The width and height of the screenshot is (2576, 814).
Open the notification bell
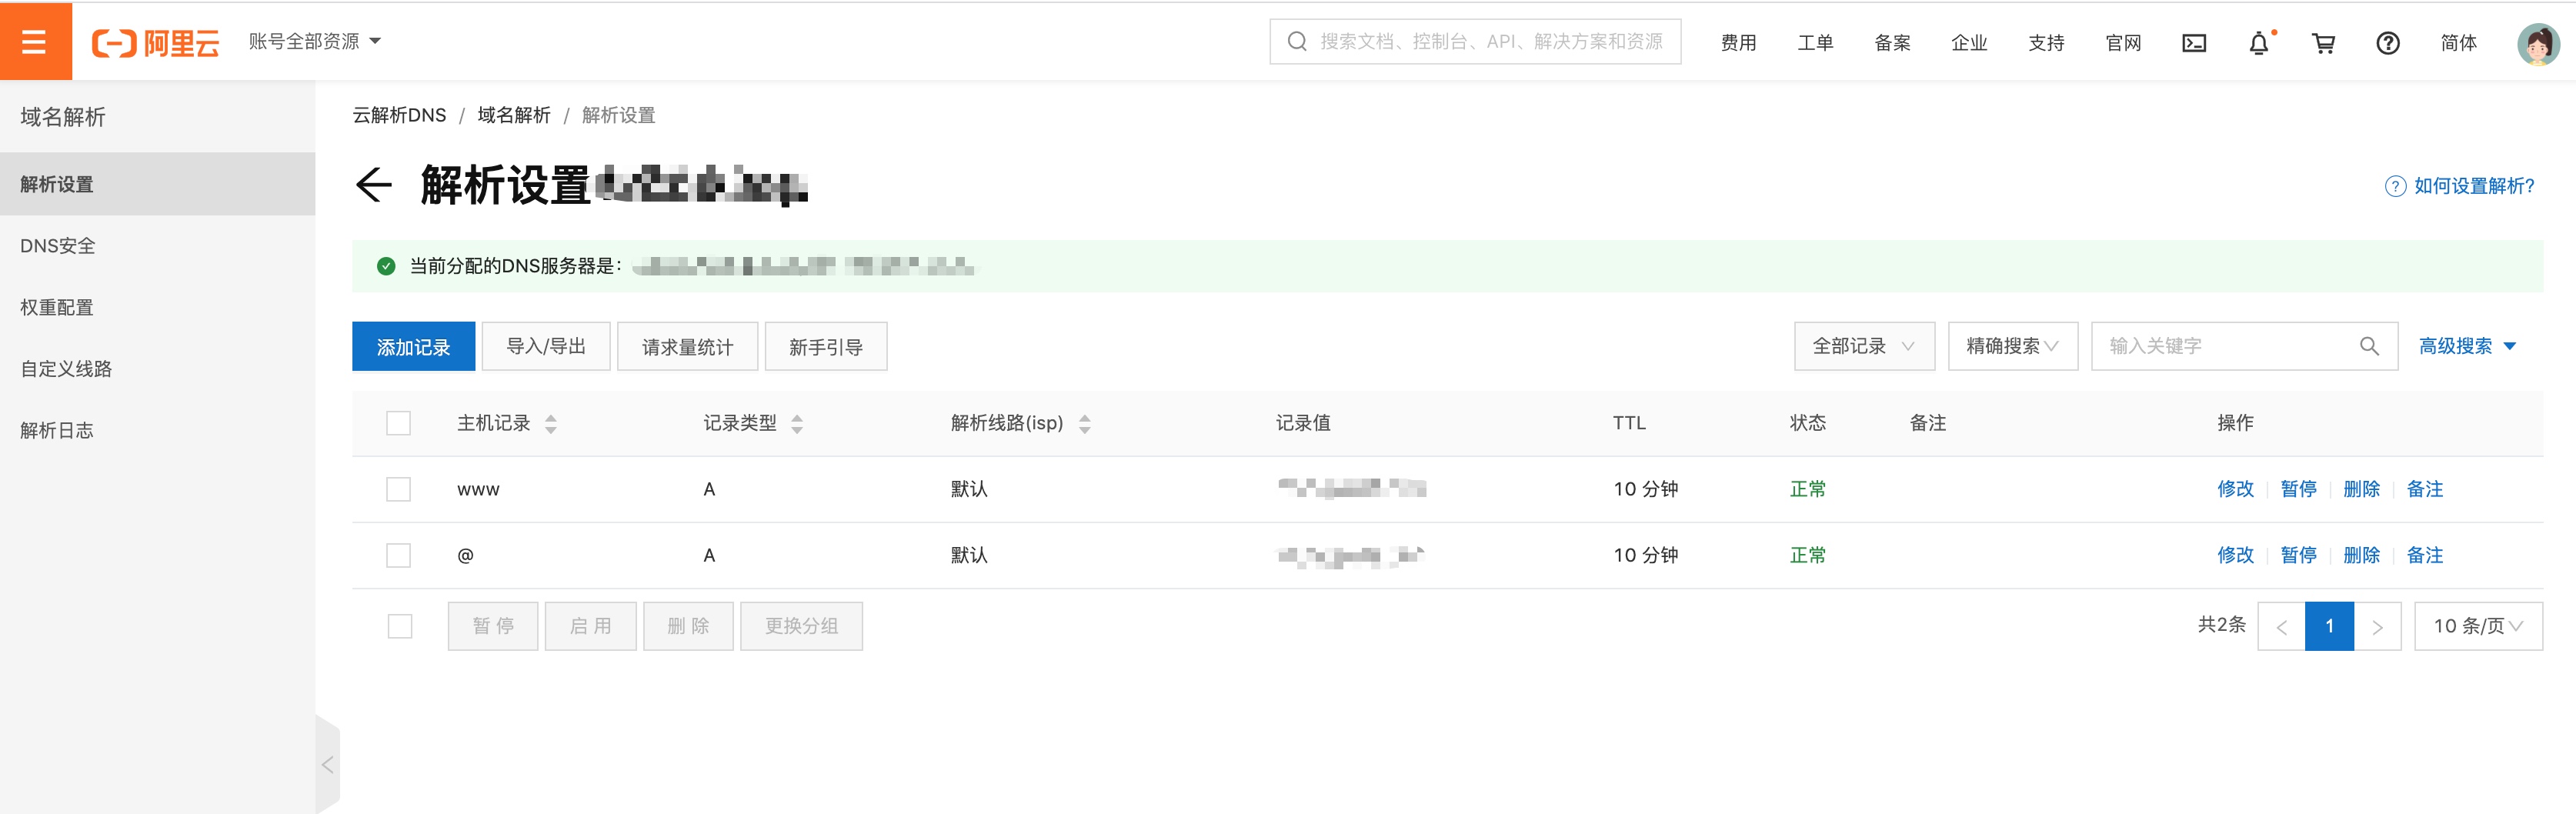2258,43
